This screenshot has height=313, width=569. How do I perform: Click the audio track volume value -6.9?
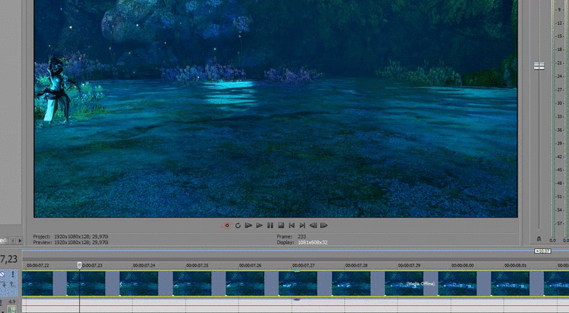(x=11, y=302)
